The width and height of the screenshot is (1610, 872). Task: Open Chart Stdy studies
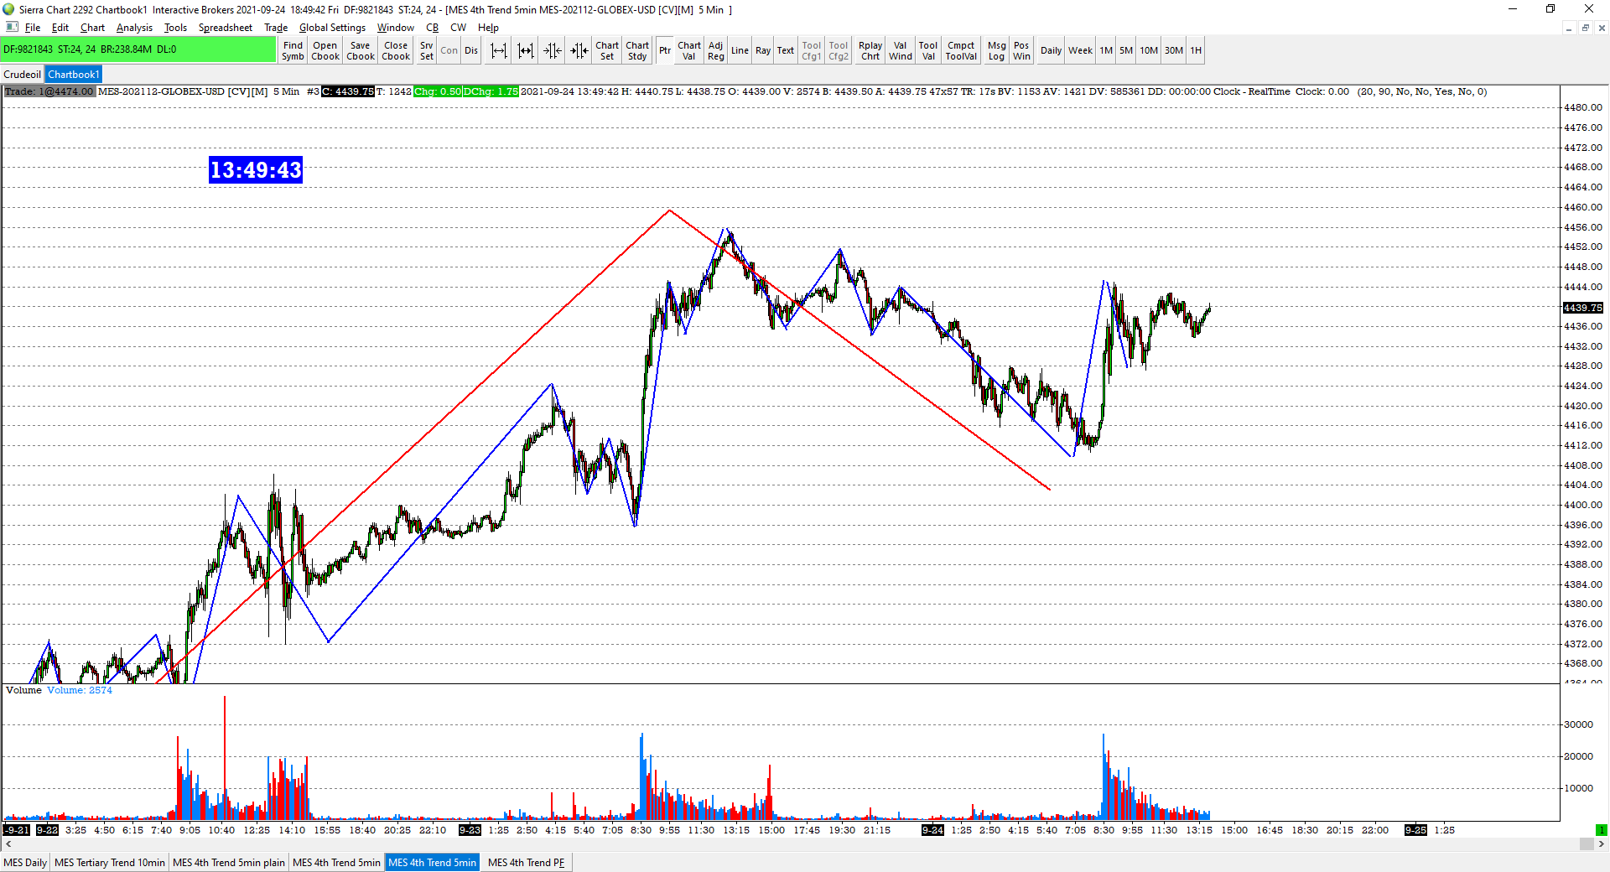[637, 51]
